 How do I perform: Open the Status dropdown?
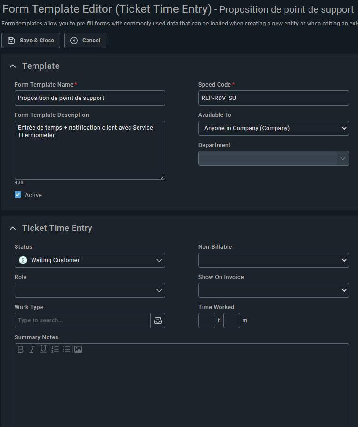[x=90, y=260]
